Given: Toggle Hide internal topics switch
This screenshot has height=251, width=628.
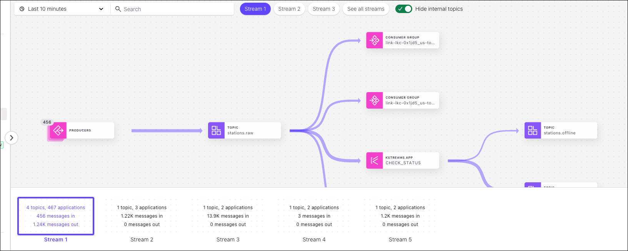Looking at the screenshot, I should (x=403, y=9).
